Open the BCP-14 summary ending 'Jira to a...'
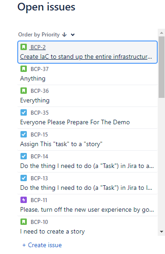 pyautogui.click(x=87, y=166)
